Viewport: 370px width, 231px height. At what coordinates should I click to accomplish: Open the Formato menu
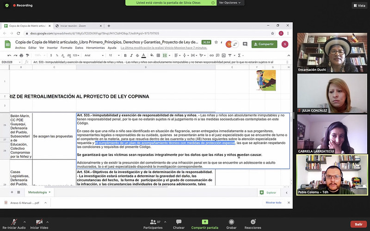(66, 48)
